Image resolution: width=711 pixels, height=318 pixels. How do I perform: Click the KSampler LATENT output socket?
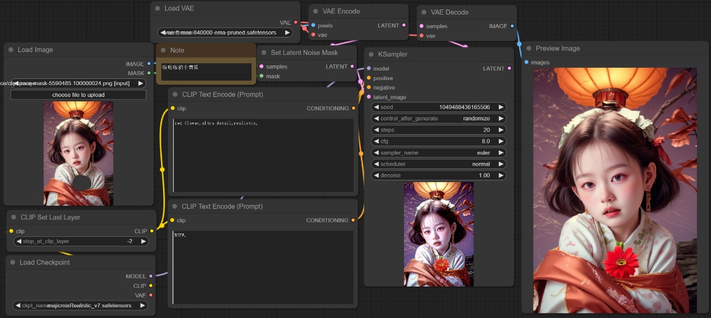pos(509,69)
